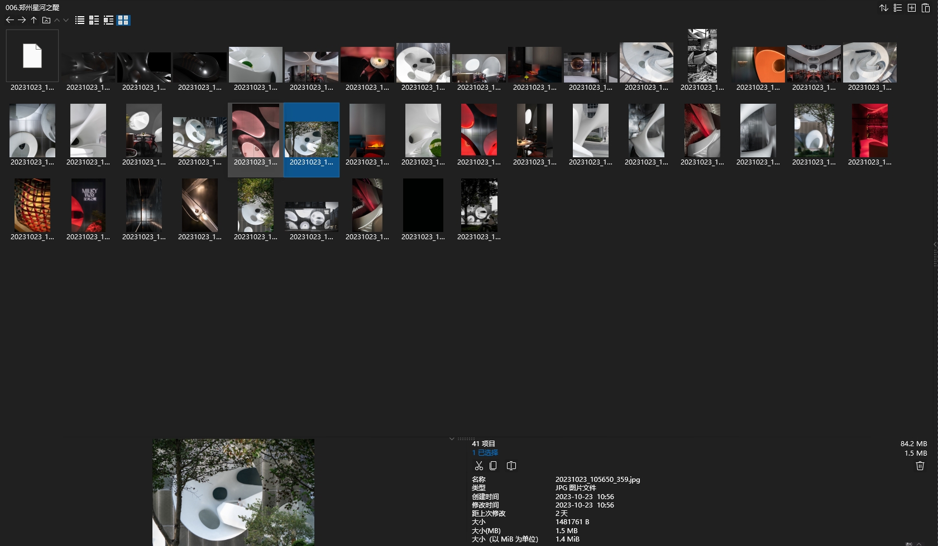Go back using the left arrow

tap(9, 20)
